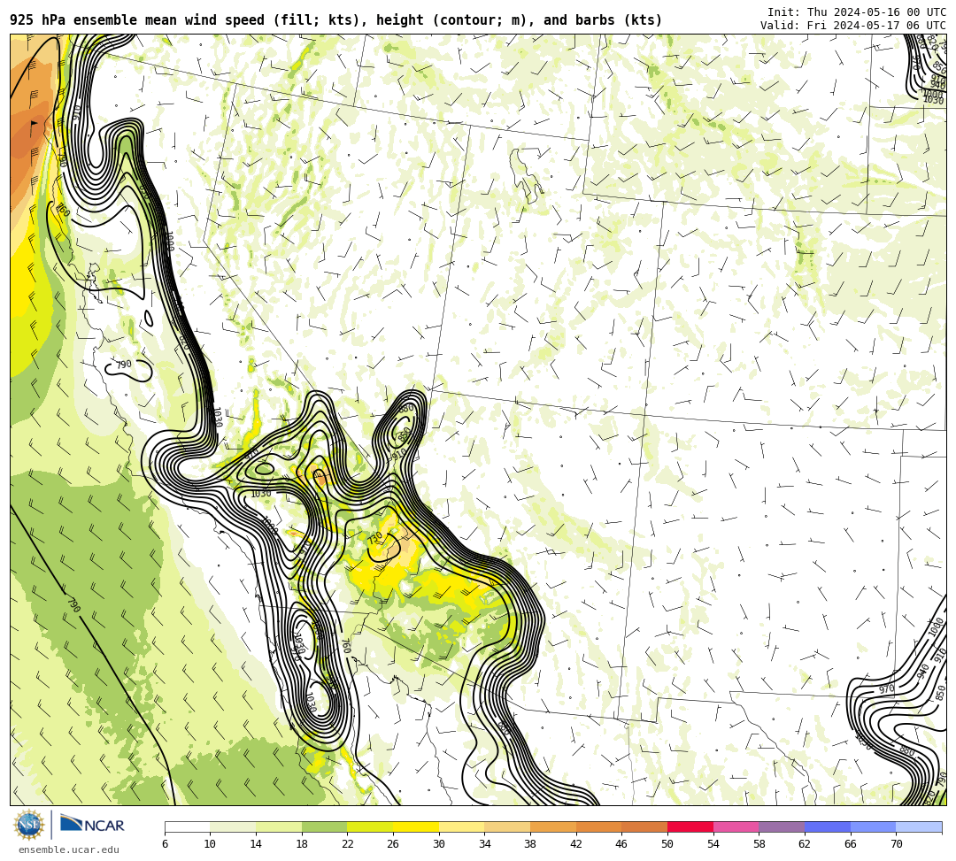Screen dimensions: 956x861
Task: Pick the 10–14 kts pale colorbar segment
Action: 233,826
